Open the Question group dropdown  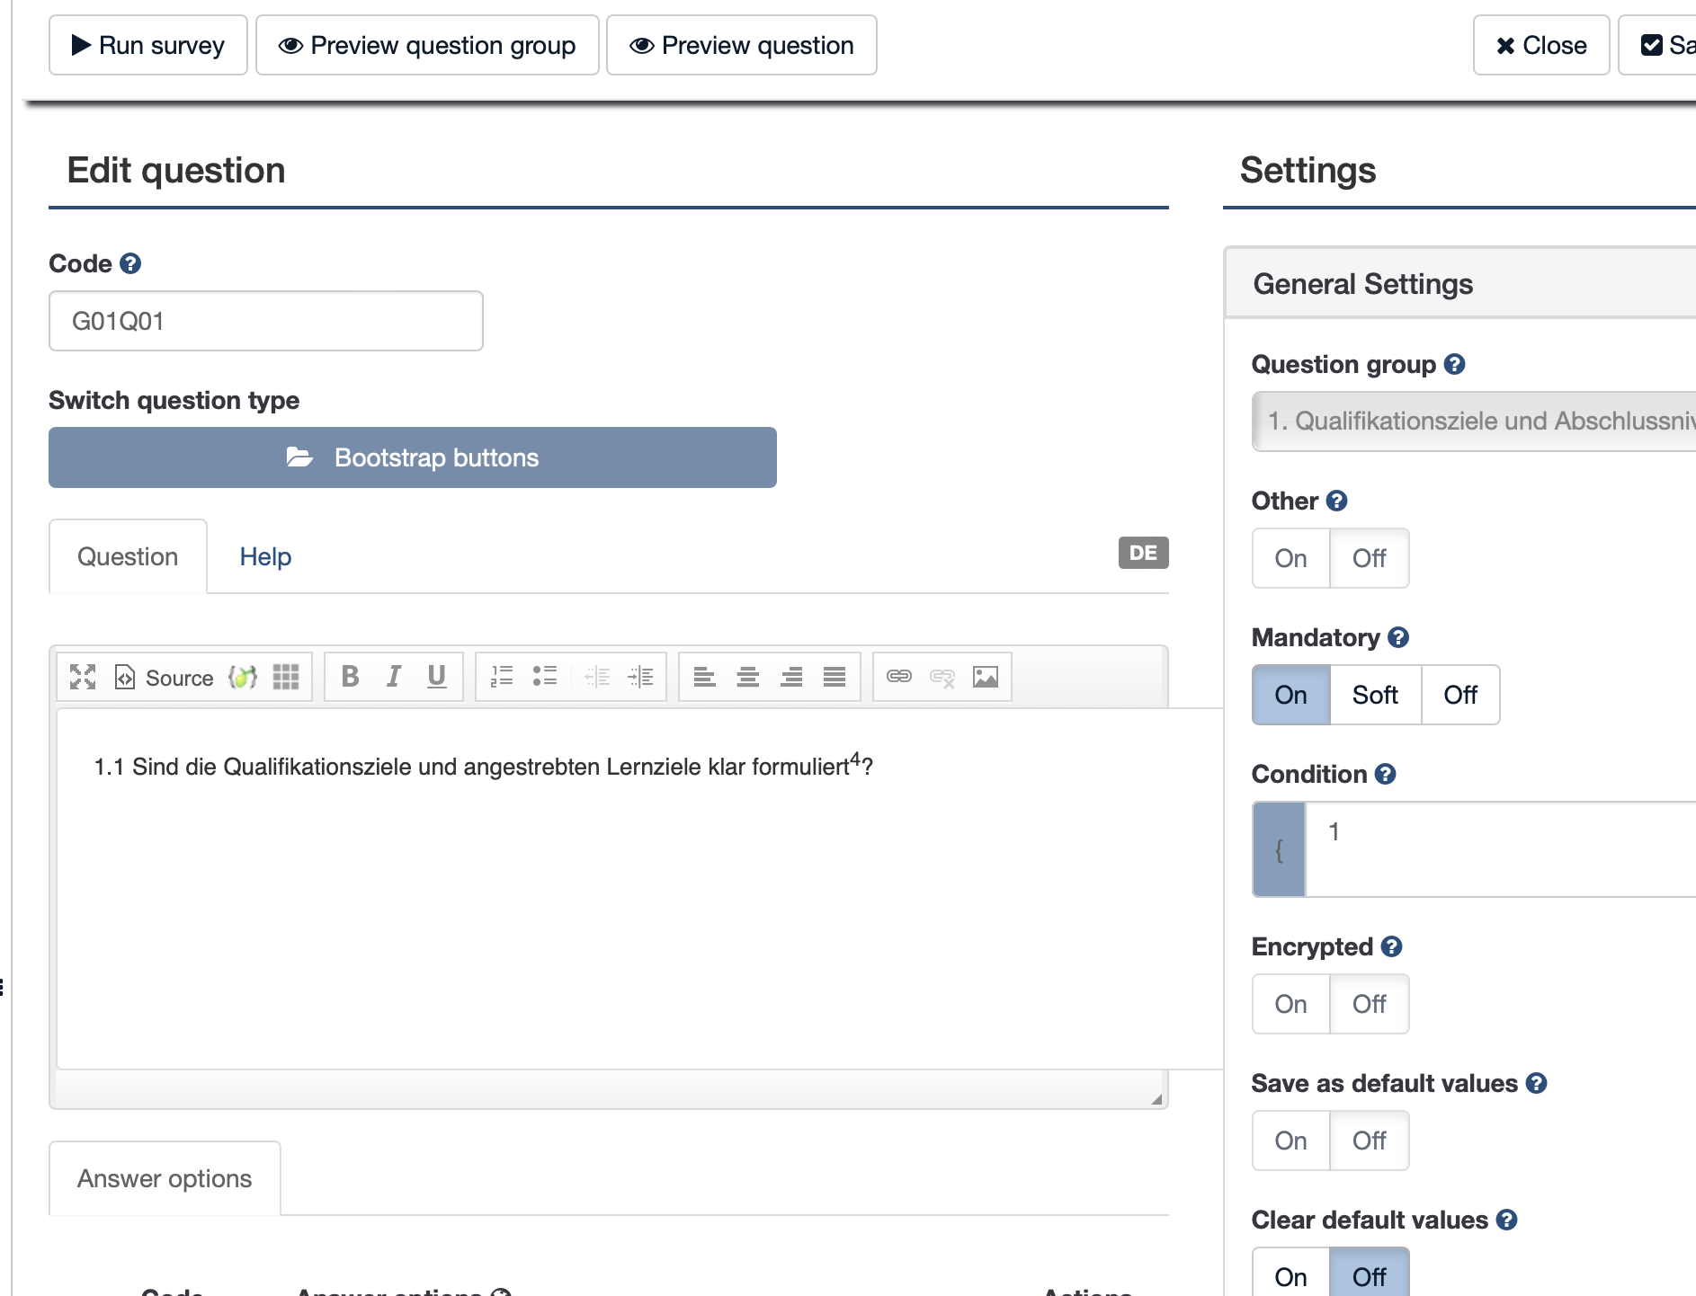click(1475, 421)
